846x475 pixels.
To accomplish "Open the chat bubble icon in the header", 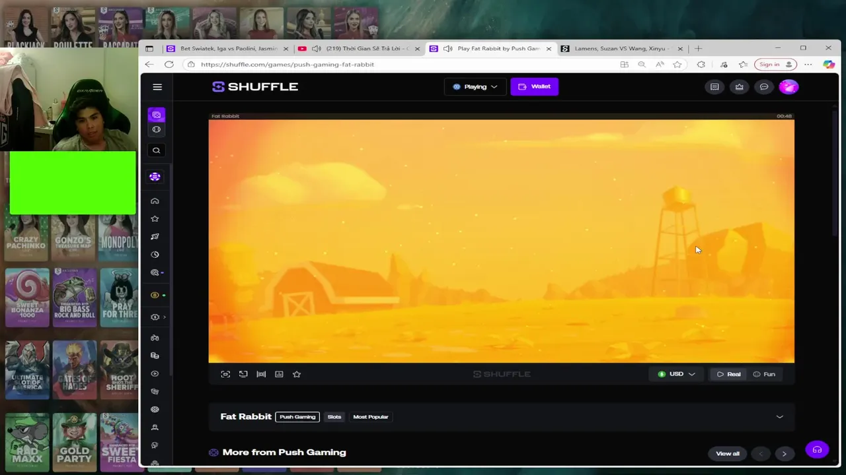I will click(764, 86).
